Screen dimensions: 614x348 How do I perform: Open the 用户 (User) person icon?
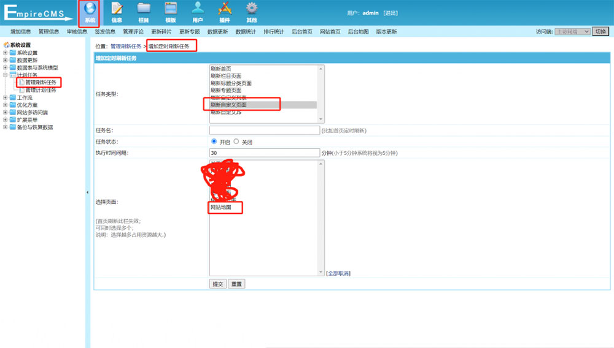click(197, 9)
